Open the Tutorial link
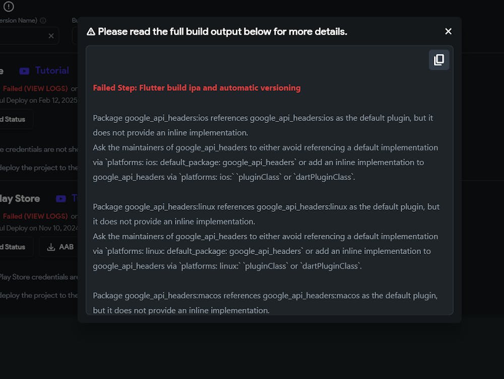Screen dimensions: 504x379 click(x=52, y=71)
